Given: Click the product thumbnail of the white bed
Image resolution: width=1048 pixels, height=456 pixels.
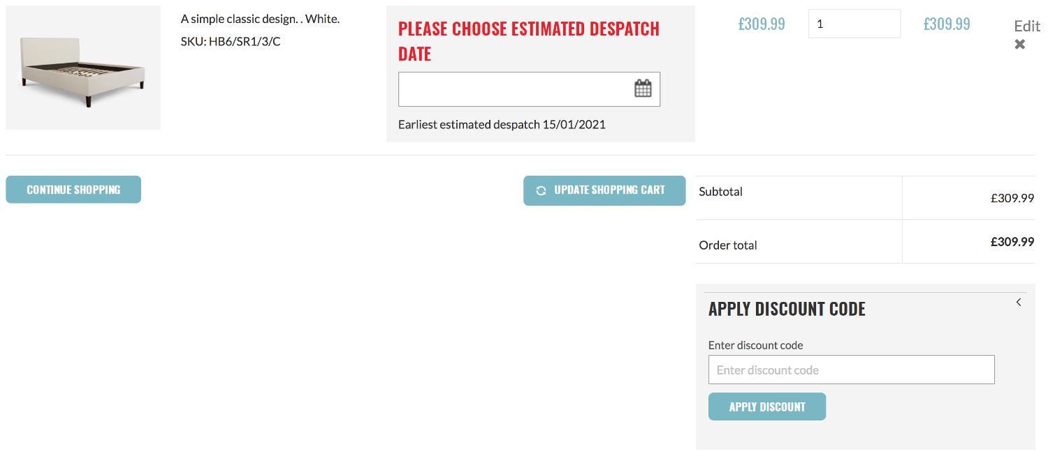Looking at the screenshot, I should click(x=82, y=67).
